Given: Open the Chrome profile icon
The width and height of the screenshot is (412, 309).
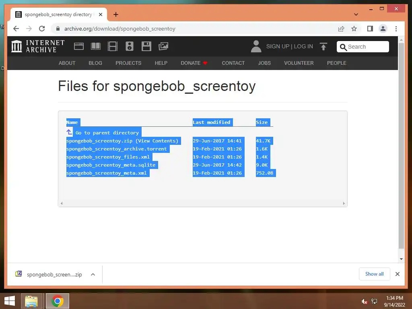Looking at the screenshot, I should coord(383,29).
